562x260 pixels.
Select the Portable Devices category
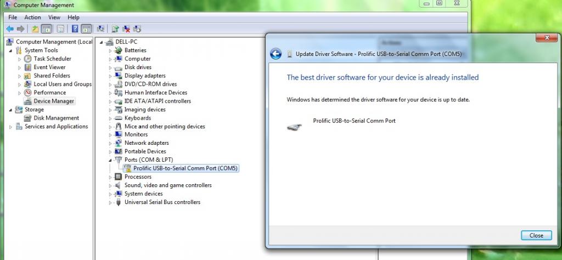(x=145, y=151)
